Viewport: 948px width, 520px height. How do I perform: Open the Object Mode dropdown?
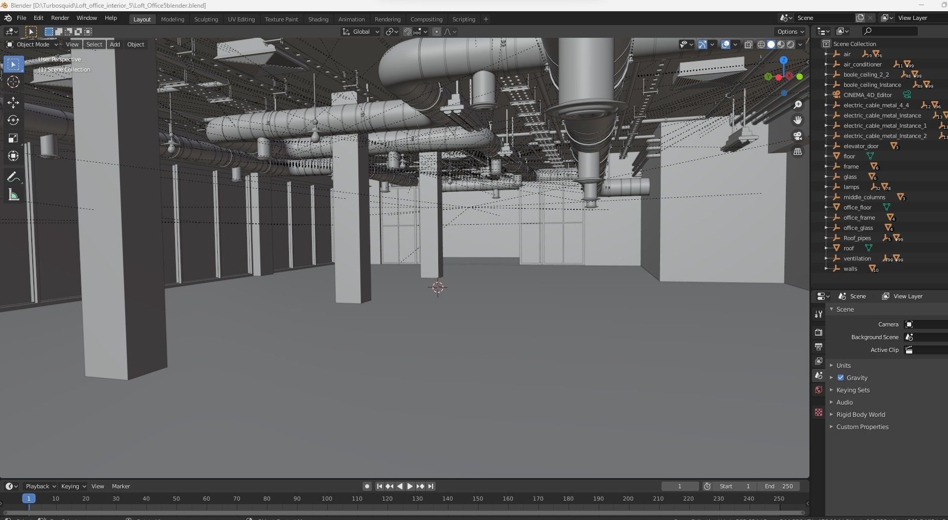[32, 44]
